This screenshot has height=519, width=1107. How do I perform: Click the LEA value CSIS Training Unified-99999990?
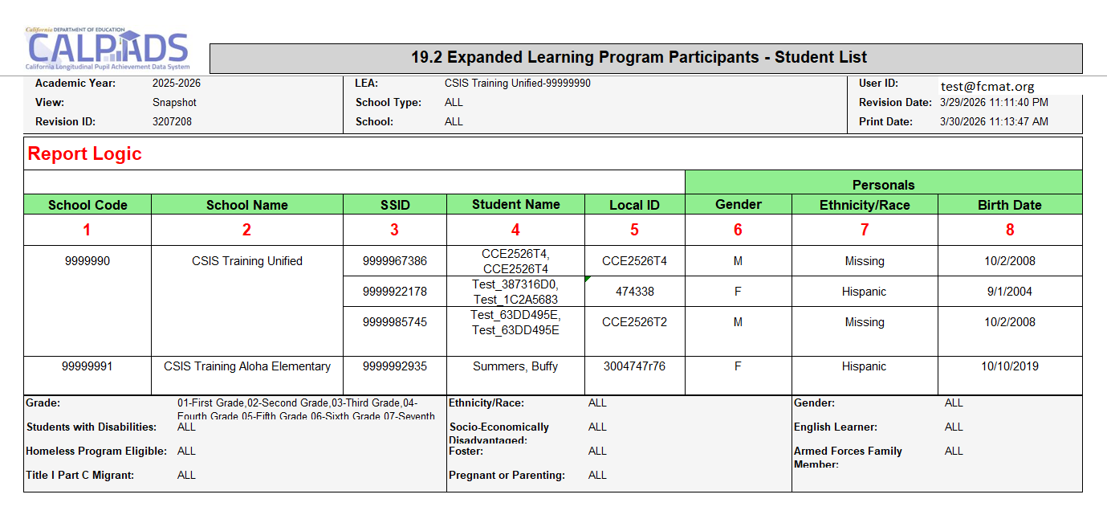[518, 84]
